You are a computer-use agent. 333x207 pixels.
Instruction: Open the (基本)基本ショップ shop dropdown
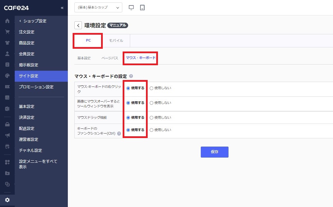98,8
